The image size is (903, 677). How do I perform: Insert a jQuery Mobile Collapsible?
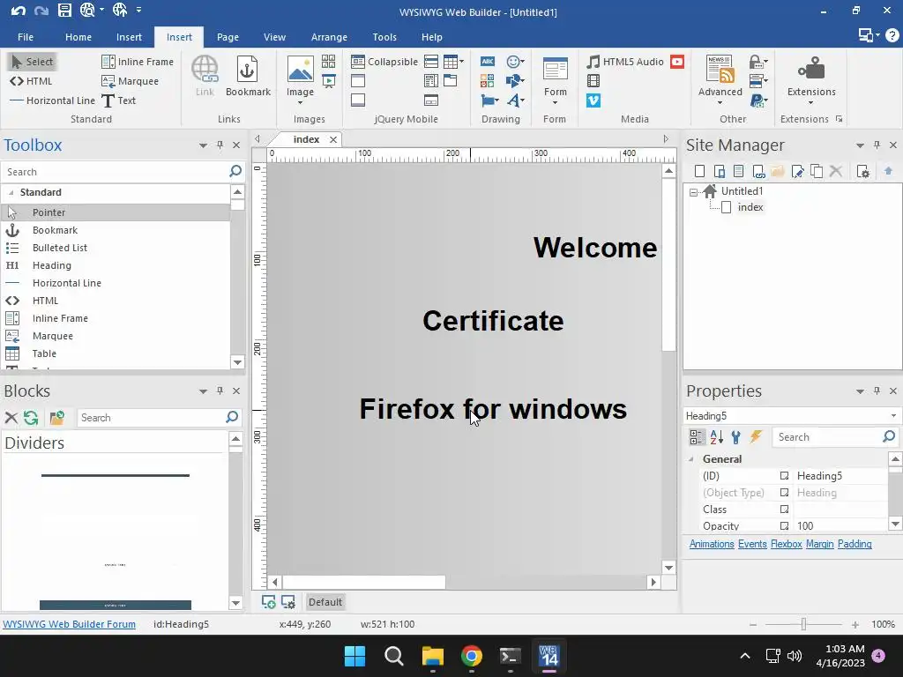point(384,62)
